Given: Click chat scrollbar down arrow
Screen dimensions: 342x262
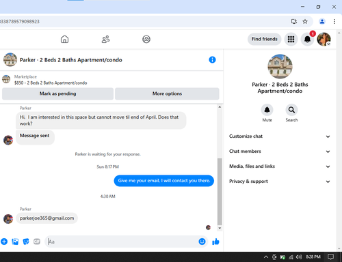Looking at the screenshot, I should pos(220,228).
